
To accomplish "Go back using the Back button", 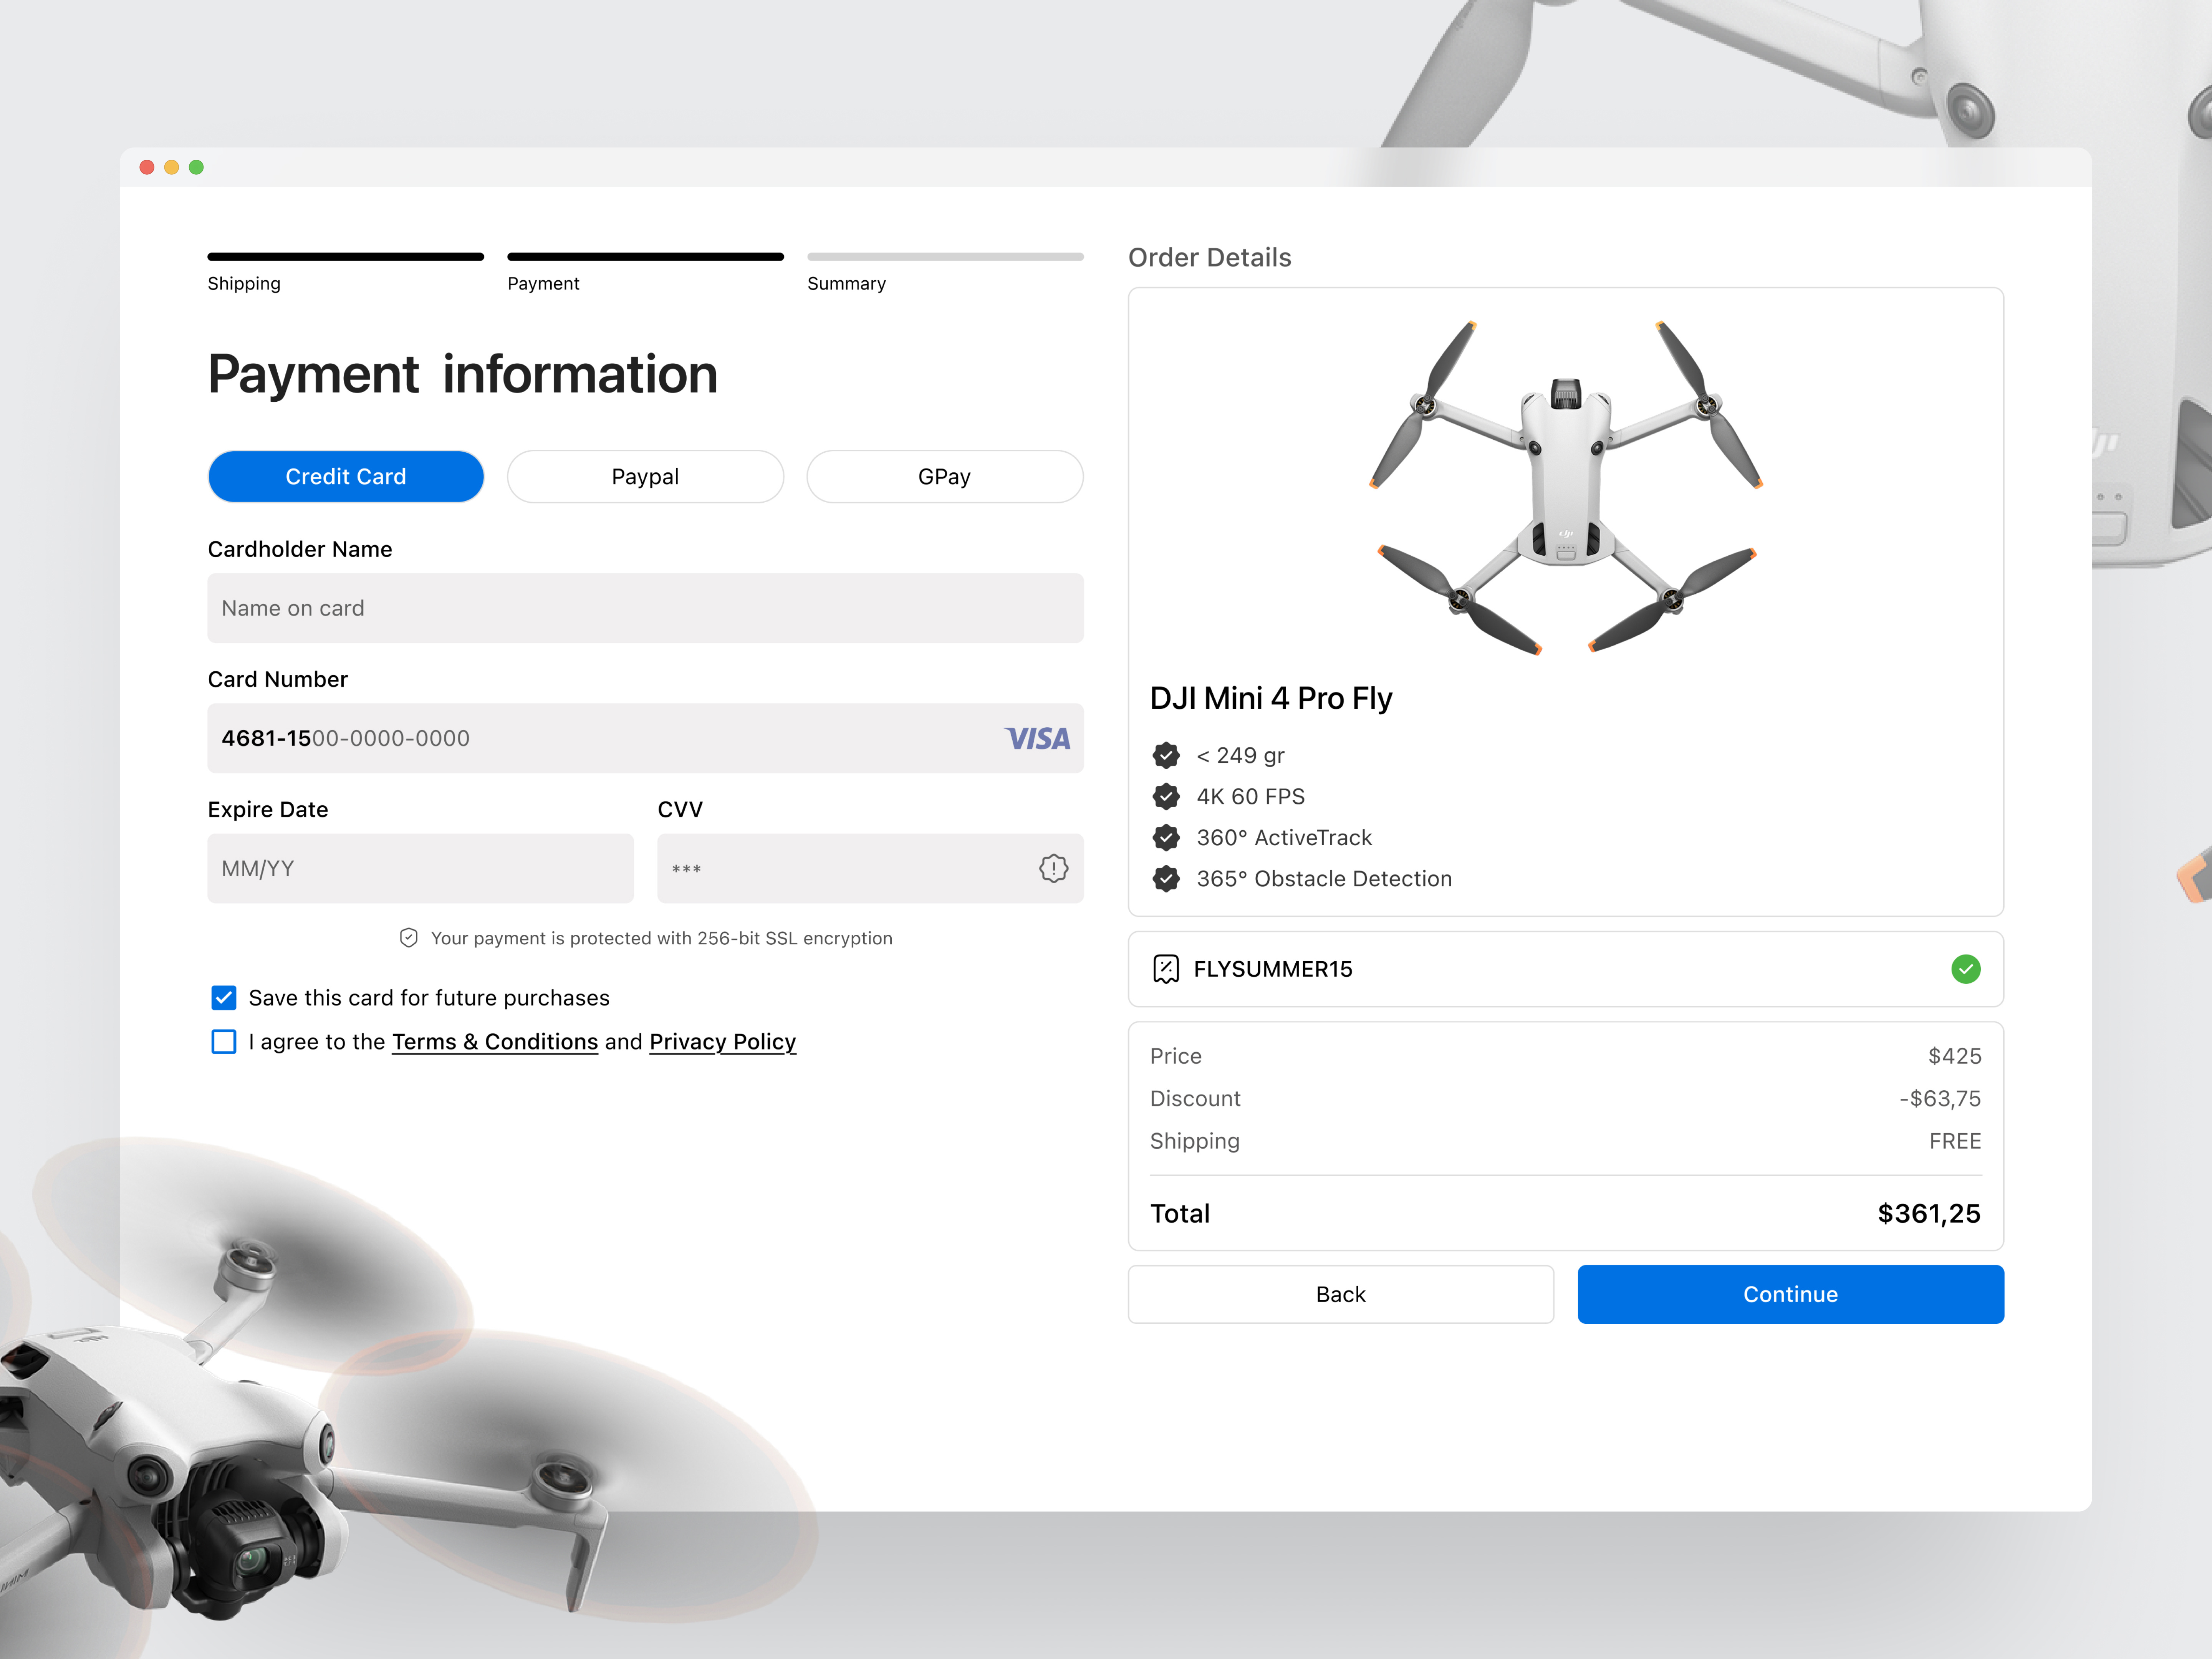I will pos(1341,1295).
